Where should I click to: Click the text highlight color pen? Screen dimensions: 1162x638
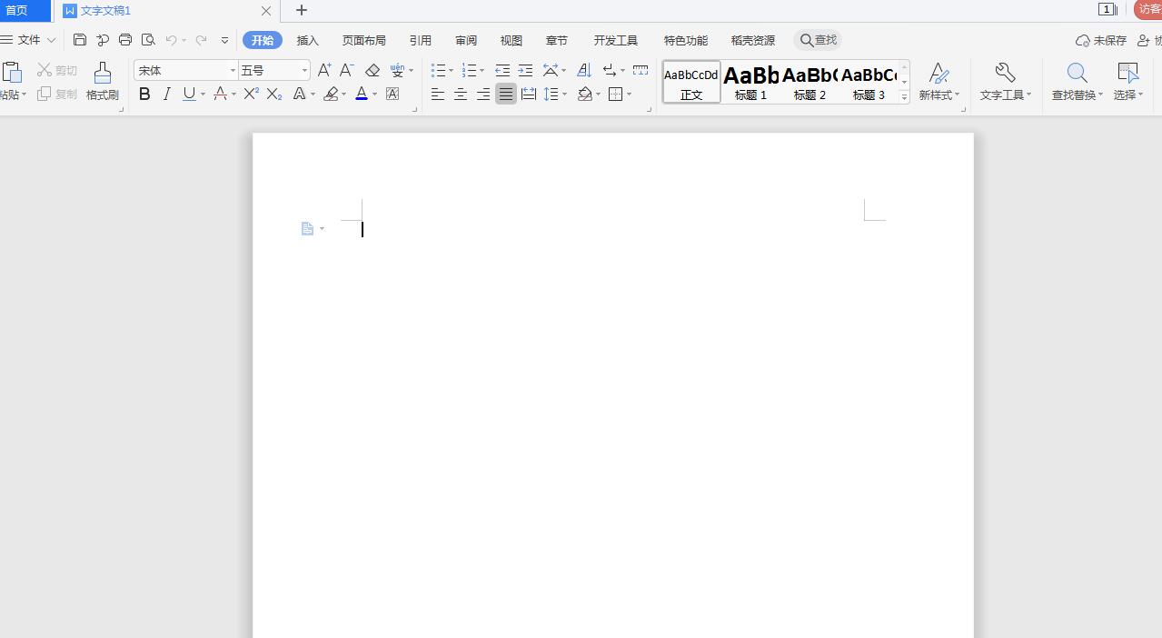(x=331, y=94)
